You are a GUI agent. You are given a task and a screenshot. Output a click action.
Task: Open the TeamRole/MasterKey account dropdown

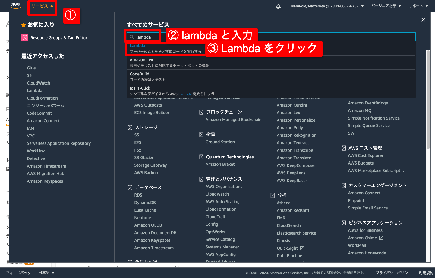[x=327, y=6]
